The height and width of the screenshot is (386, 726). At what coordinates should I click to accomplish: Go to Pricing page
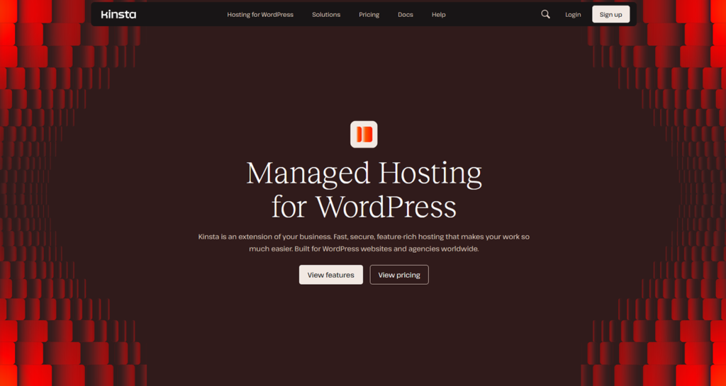coord(369,15)
